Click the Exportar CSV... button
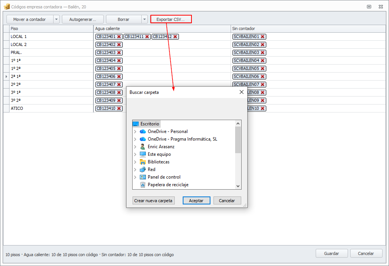 [171, 19]
